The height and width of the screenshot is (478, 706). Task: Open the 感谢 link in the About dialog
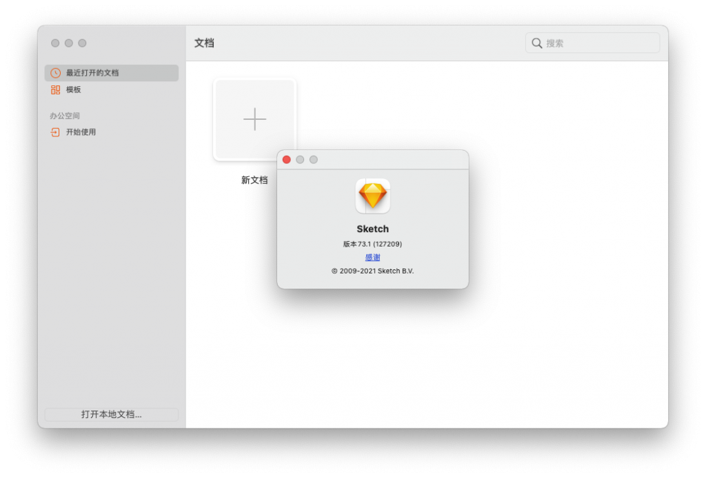click(372, 257)
